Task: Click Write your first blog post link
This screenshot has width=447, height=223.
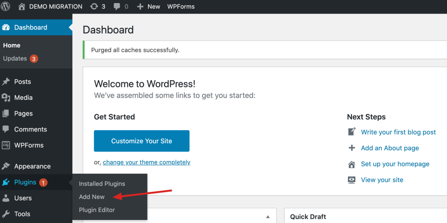Action: pyautogui.click(x=398, y=132)
